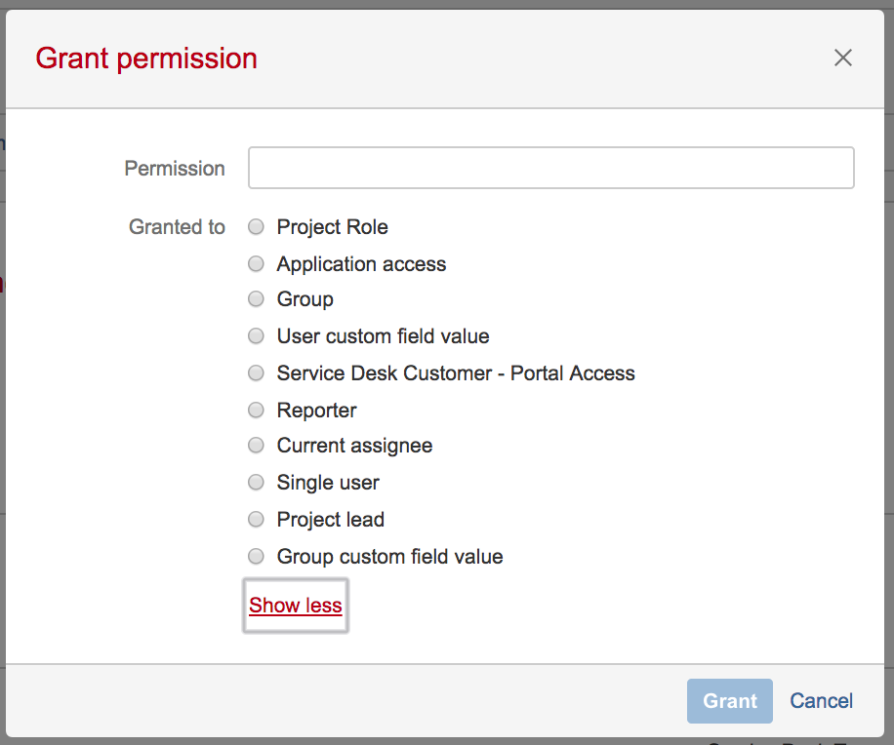Screen dimensions: 894x745
Task: Pick the User custom field value option
Action: [256, 336]
